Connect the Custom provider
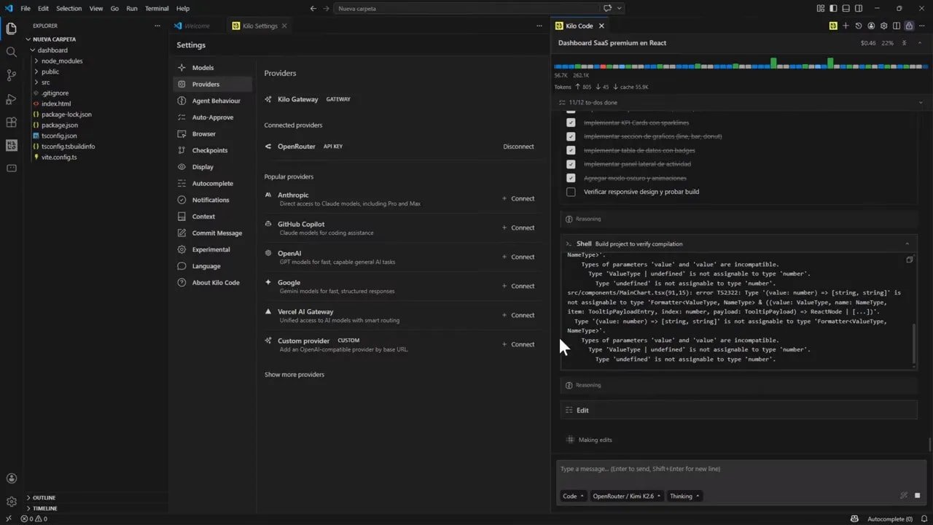 point(518,344)
